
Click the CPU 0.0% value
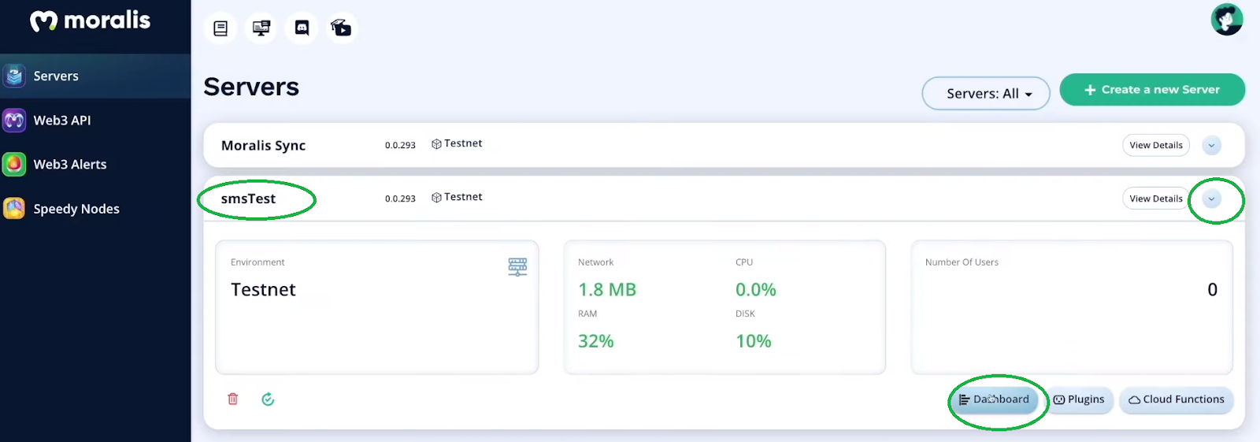[756, 290]
